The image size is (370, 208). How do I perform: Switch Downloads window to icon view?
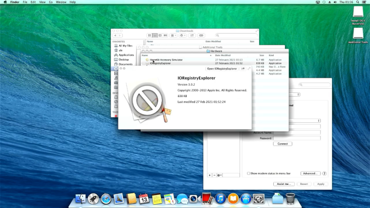149,35
